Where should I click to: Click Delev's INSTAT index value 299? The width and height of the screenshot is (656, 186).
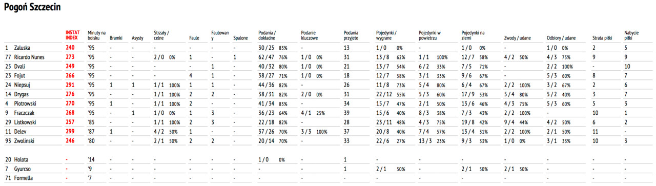coord(70,131)
